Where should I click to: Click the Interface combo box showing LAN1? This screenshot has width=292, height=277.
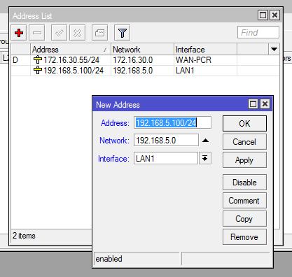click(x=166, y=158)
